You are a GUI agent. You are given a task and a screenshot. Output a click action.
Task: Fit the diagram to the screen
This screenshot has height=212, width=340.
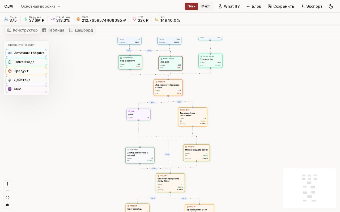pos(7,197)
